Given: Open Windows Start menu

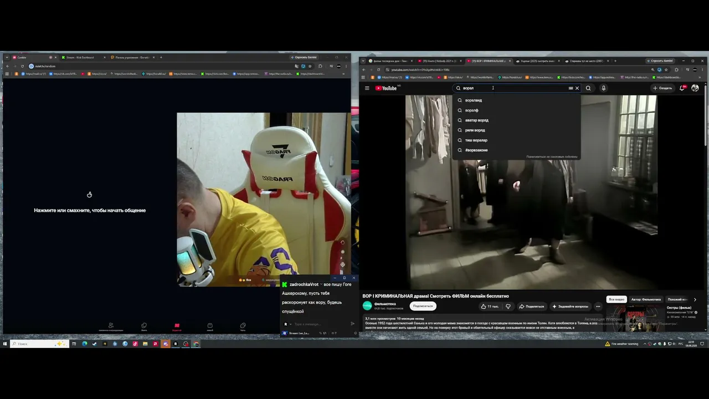Looking at the screenshot, I should tap(5, 344).
